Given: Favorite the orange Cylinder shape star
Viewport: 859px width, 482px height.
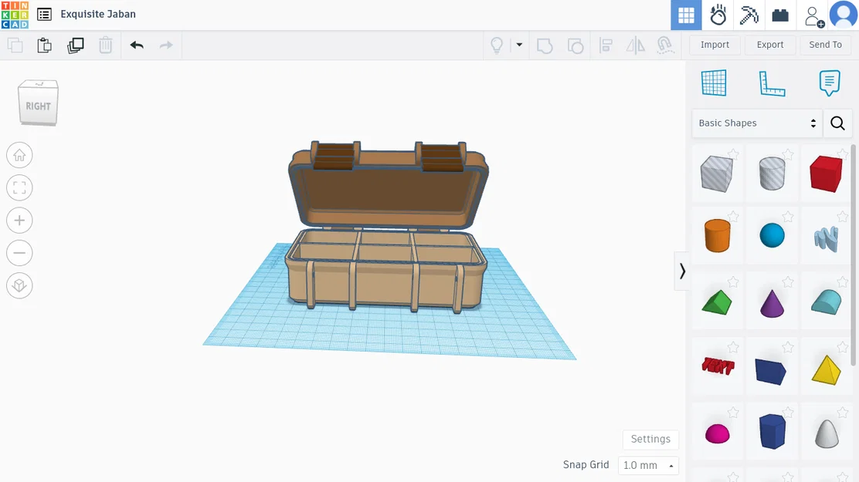Looking at the screenshot, I should 733,217.
